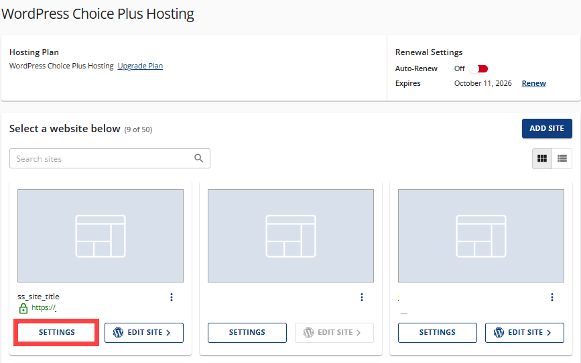Click Edit Site on the rightmost card
The height and width of the screenshot is (363, 581).
coord(525,333)
